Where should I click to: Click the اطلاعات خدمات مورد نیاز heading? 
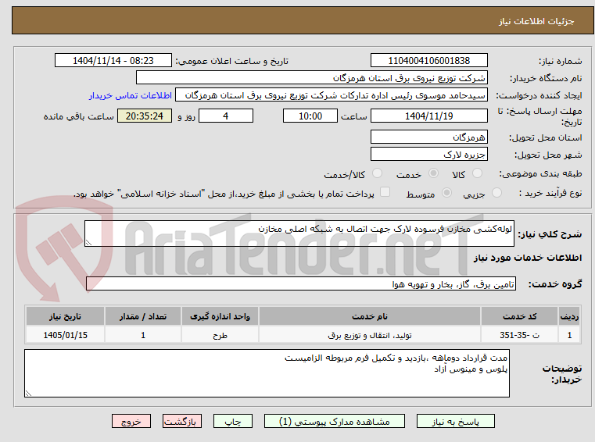[x=528, y=258]
